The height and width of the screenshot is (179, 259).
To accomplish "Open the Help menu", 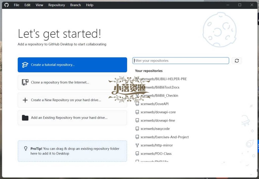I will [90, 5].
